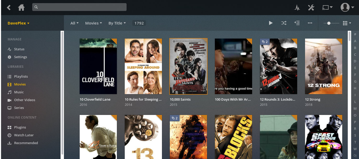
Task: Click the Movies film strip icon
Action: pos(9,84)
